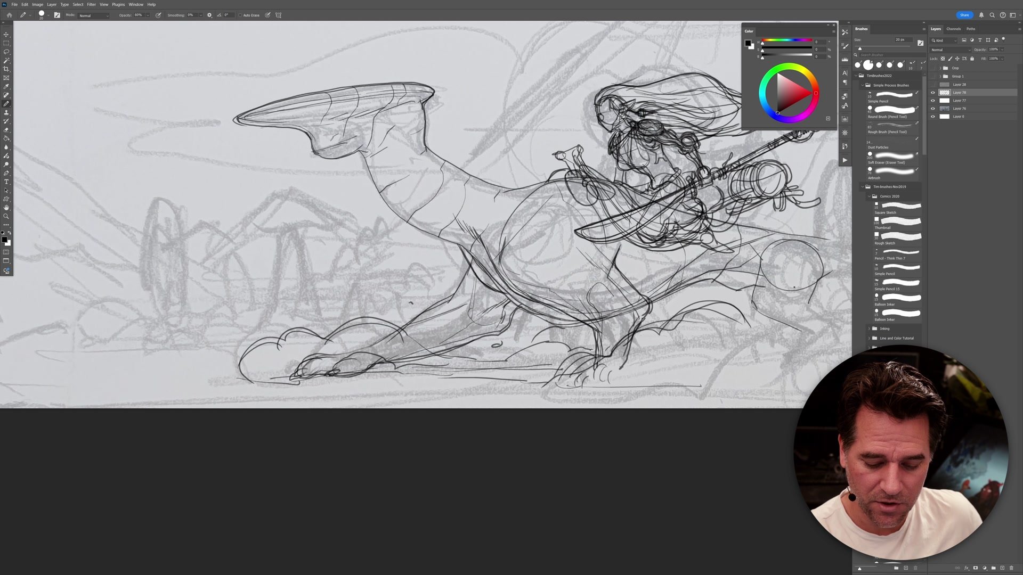
Task: Select the Crop tool
Action: pyautogui.click(x=6, y=69)
